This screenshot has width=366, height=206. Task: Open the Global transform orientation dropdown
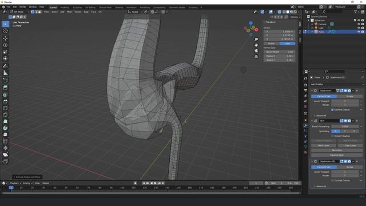(x=135, y=11)
